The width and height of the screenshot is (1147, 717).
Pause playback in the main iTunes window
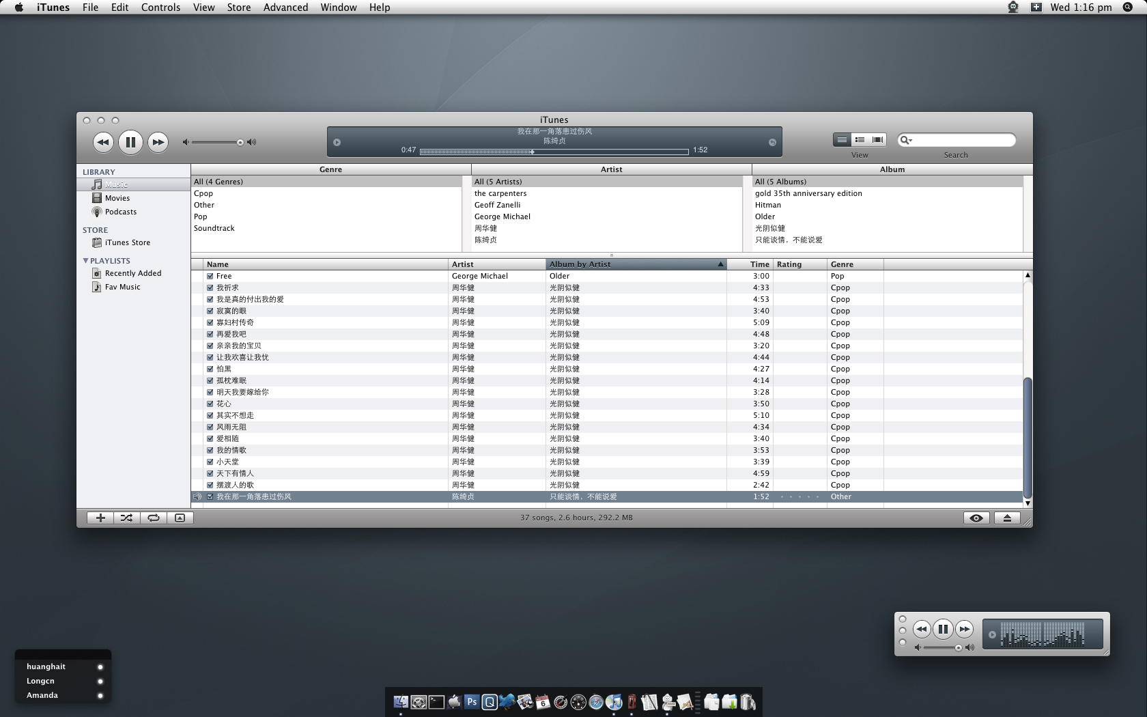coord(130,142)
